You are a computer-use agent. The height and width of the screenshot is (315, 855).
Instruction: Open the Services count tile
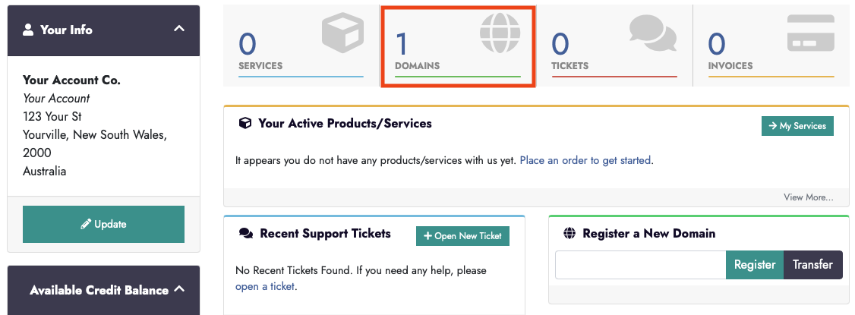pos(301,47)
